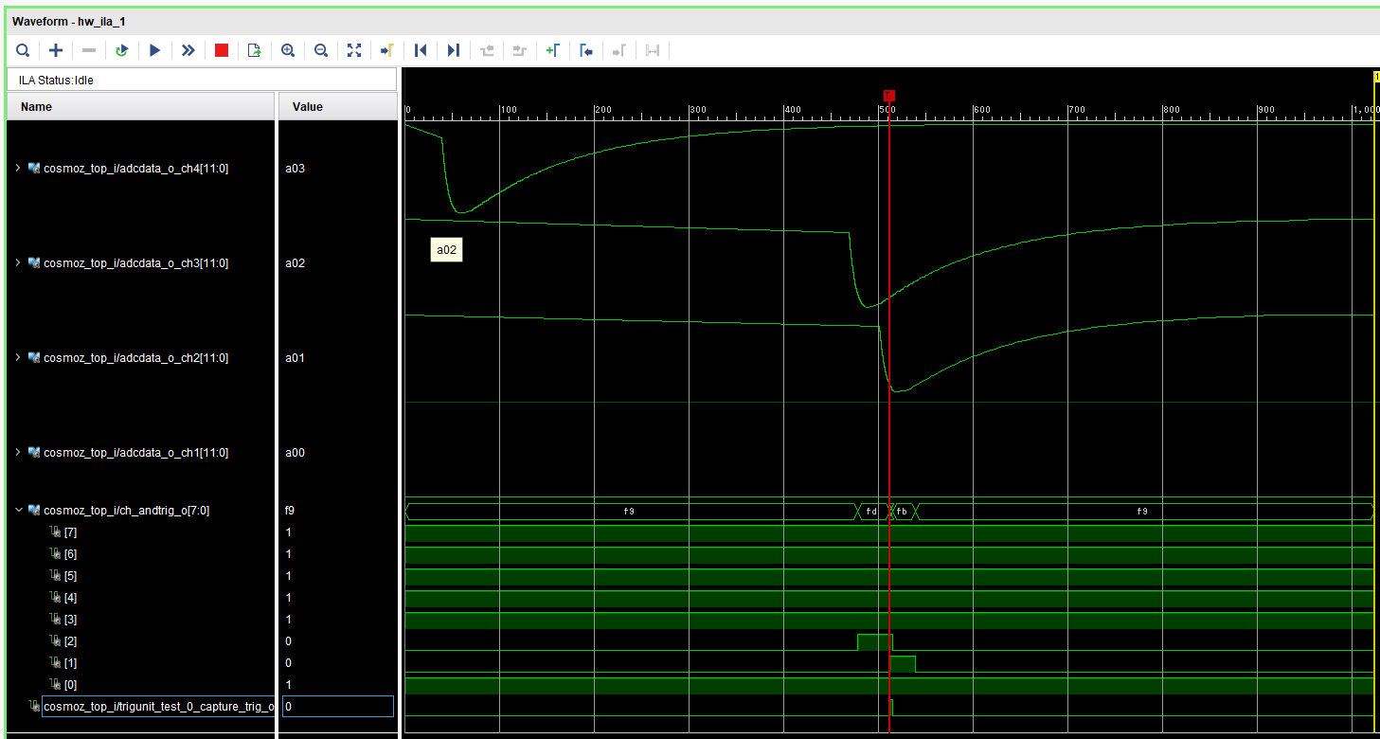Viewport: 1380px width, 739px height.
Task: Click the Value column header
Action: [x=308, y=107]
